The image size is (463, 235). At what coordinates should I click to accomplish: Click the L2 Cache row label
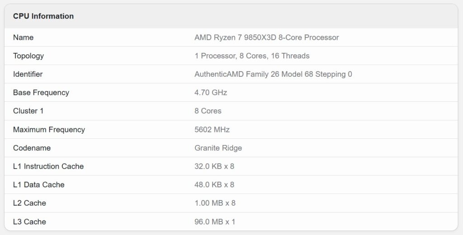pos(29,203)
